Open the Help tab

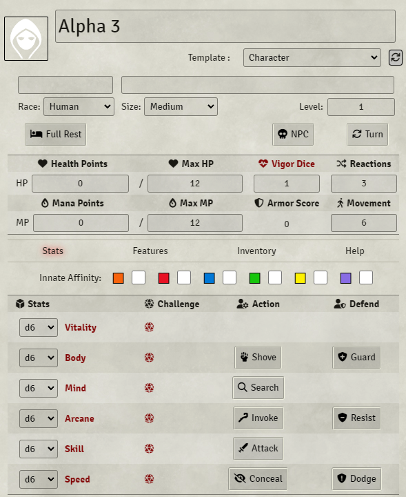[355, 251]
